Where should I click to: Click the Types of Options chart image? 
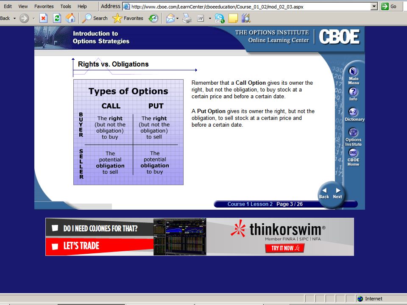128,132
